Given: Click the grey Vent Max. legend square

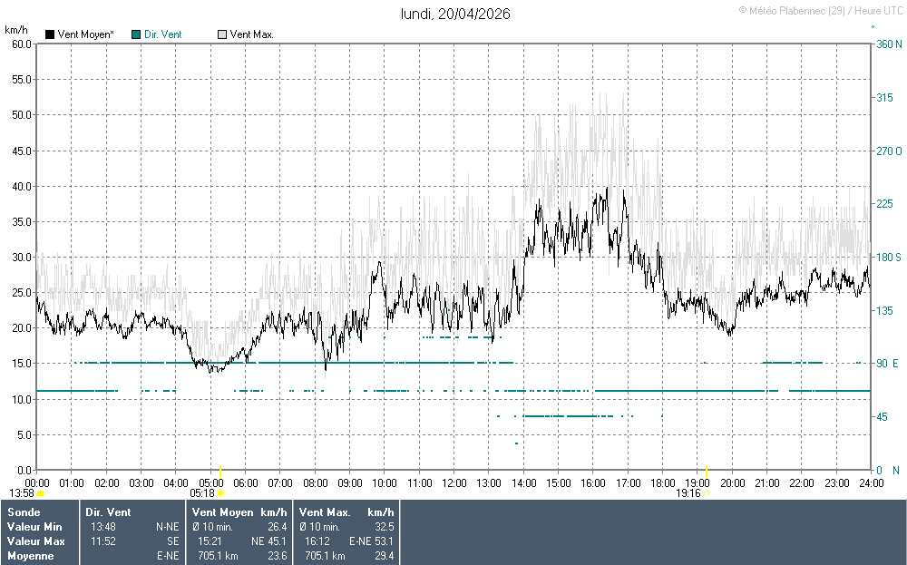Looking at the screenshot, I should tap(222, 34).
